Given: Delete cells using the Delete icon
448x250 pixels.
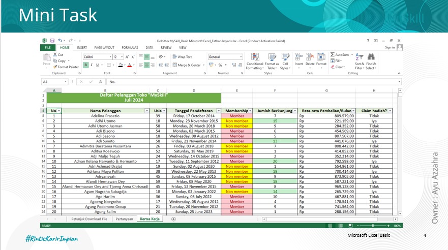Looking at the screenshot, I should [310, 60].
